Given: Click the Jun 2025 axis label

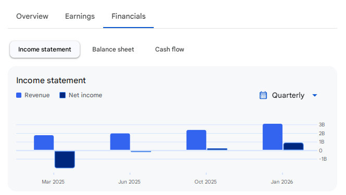Looking at the screenshot, I should [129, 182].
